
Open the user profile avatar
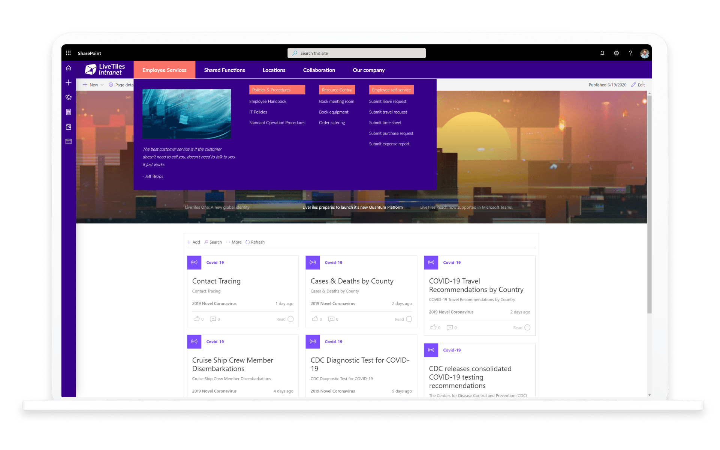point(644,54)
